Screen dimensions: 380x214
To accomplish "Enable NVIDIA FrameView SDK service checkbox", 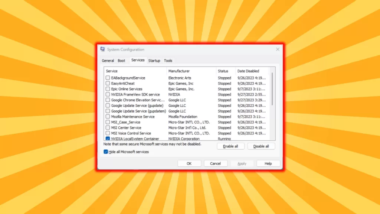I will (108, 94).
